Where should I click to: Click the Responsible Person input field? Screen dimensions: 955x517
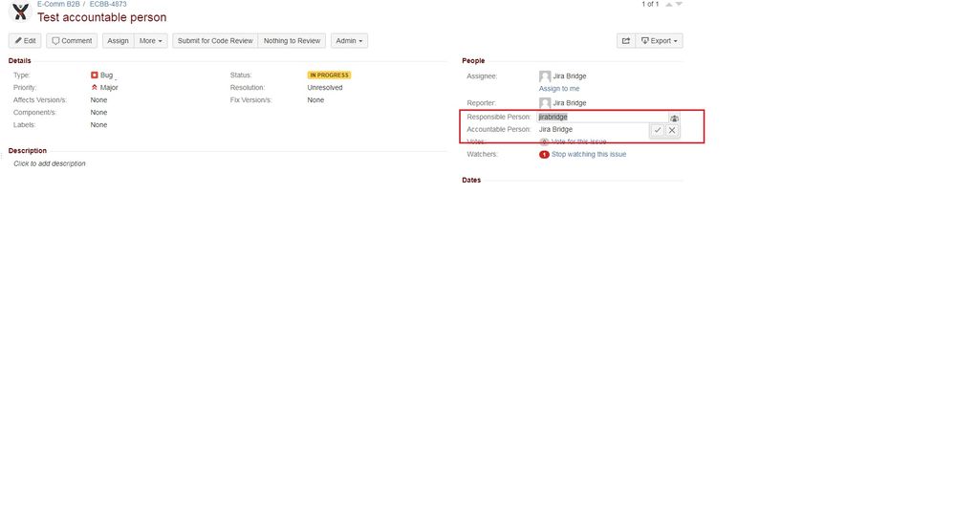(x=601, y=117)
